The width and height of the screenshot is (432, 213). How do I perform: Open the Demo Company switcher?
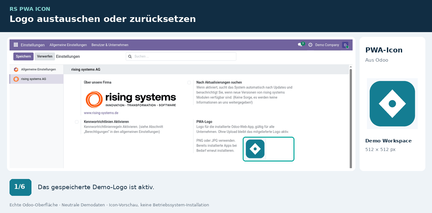coord(327,45)
